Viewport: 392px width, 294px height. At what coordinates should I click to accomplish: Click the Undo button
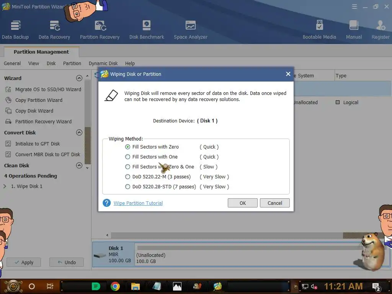coord(67,262)
